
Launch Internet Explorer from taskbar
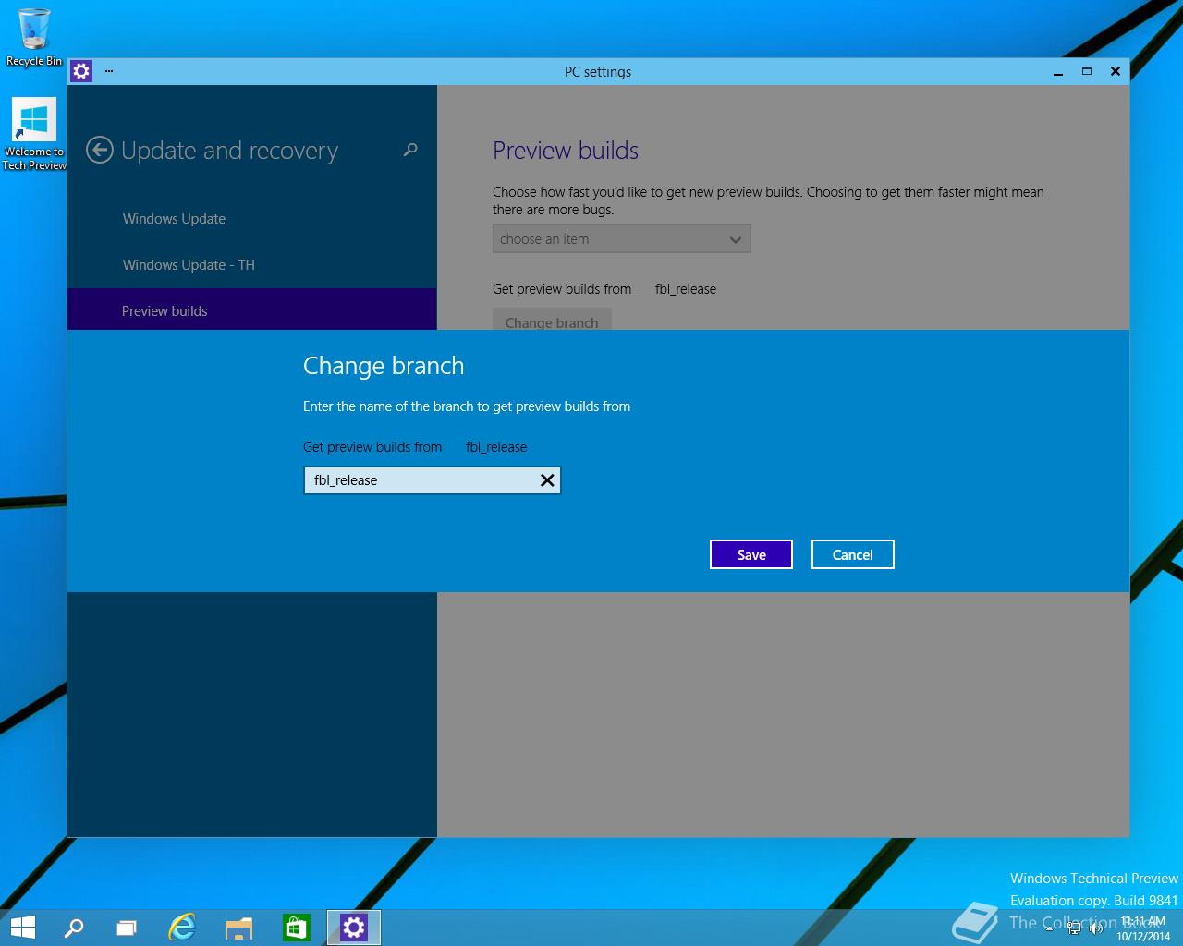point(182,927)
